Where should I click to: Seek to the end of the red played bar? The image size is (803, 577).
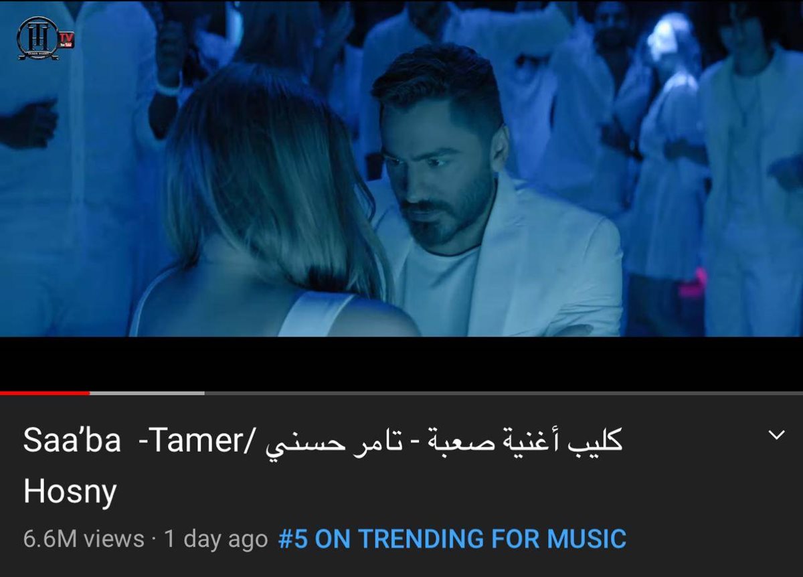tap(88, 393)
